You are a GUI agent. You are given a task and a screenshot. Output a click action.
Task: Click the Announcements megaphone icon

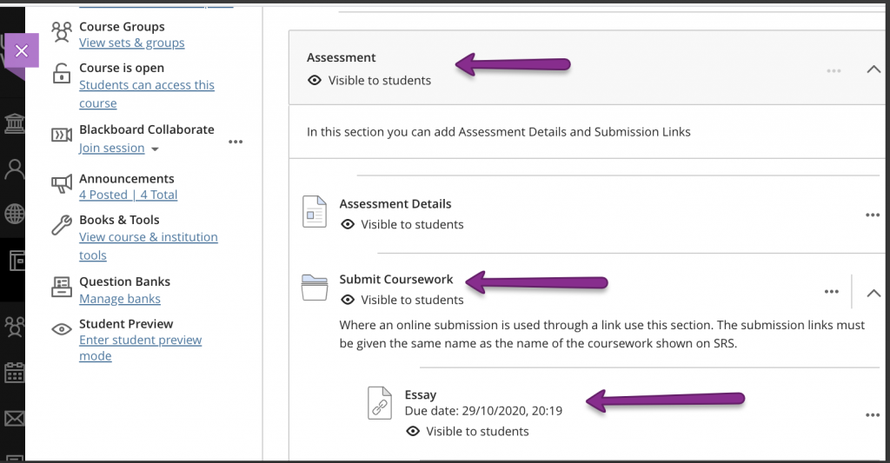pos(62,184)
